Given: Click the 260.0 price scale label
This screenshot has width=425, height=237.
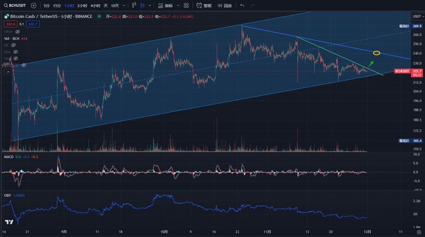Looking at the screenshot, I should [417, 35].
